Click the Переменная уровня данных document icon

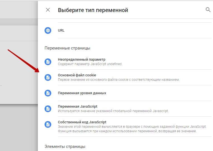tap(48, 93)
